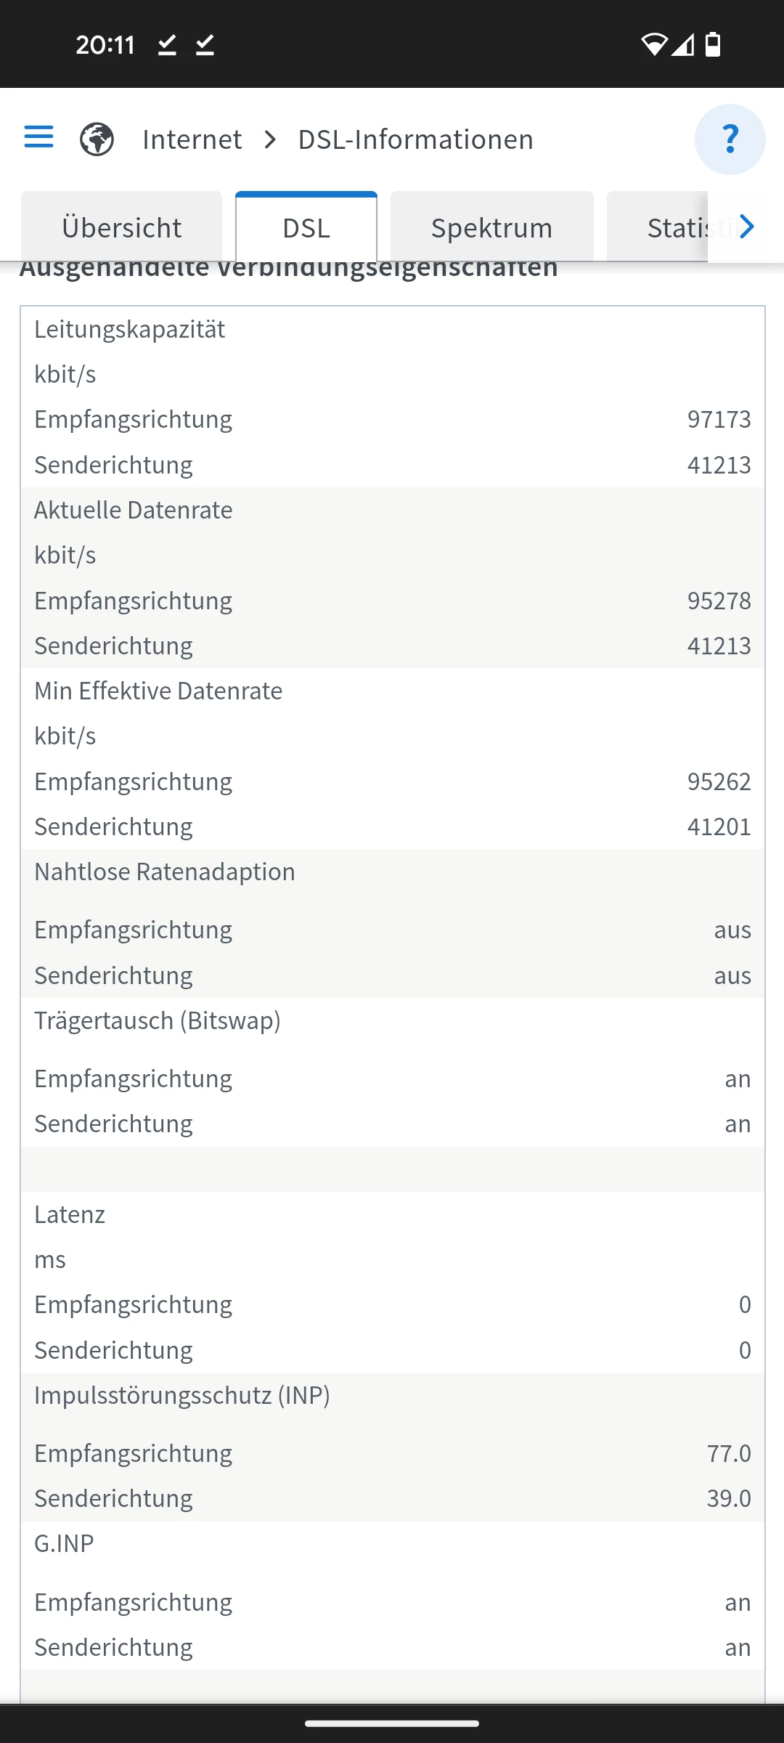Tap the Impulsstörungsschutz (INP) row heading
784x1743 pixels.
182,1395
